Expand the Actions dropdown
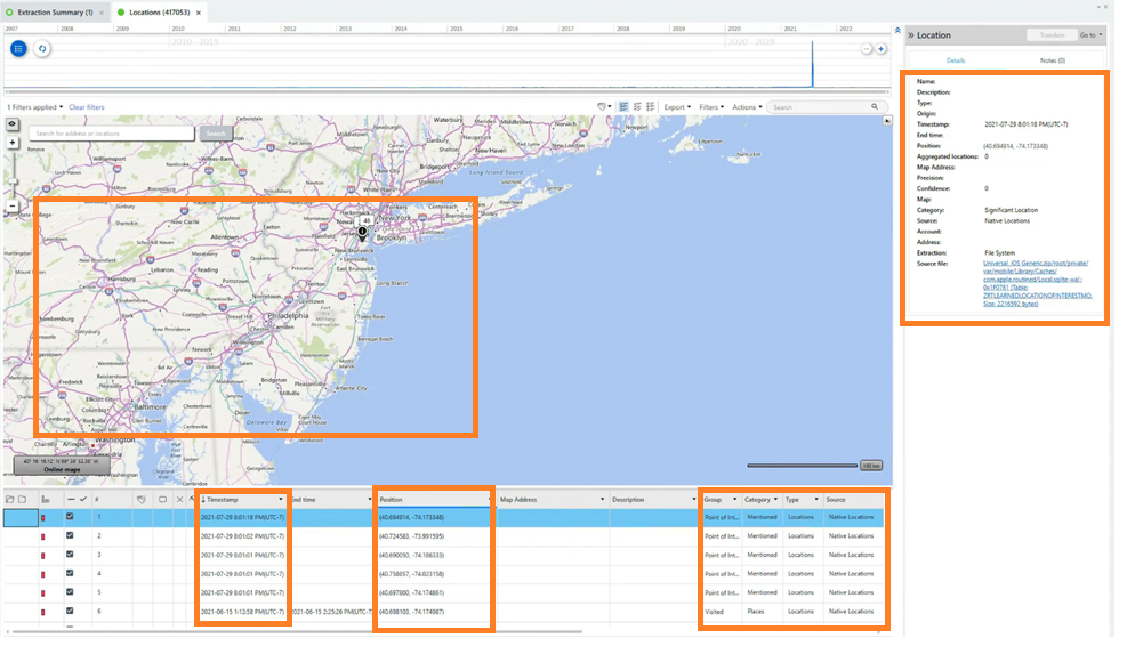The image size is (1127, 646). pos(746,107)
